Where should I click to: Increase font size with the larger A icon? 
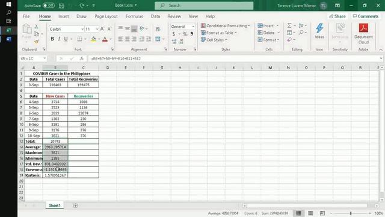tap(102, 29)
